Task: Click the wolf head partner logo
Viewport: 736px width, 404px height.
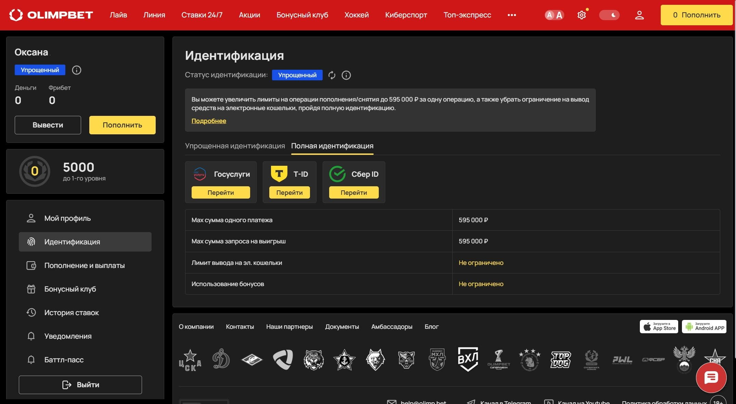Action: (375, 360)
